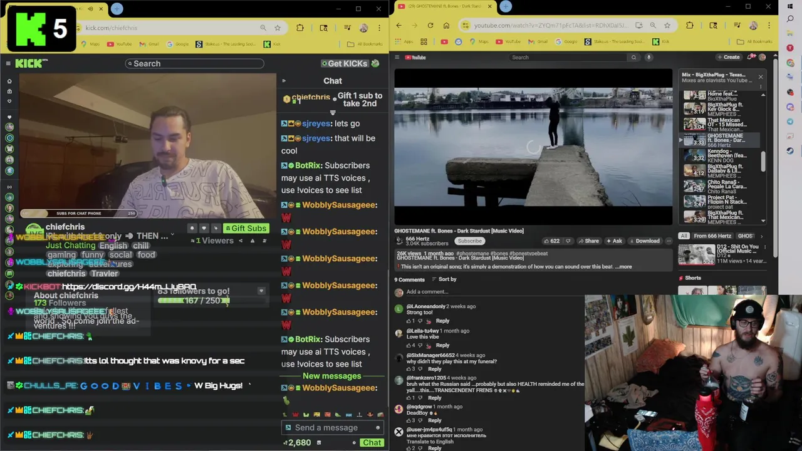The image size is (802, 451).
Task: Open emoji picker in message box
Action: click(378, 428)
